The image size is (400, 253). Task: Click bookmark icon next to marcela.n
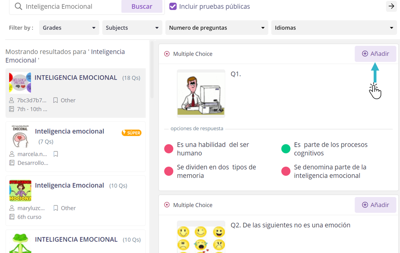(x=55, y=154)
